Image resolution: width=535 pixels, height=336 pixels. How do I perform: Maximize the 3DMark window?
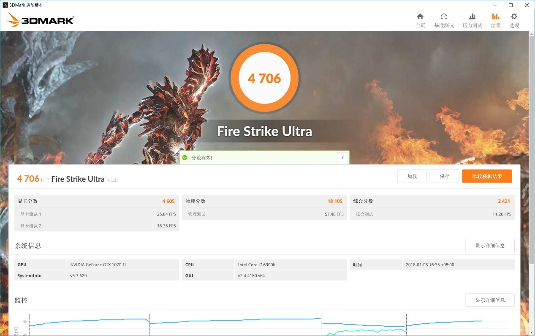(x=511, y=5)
